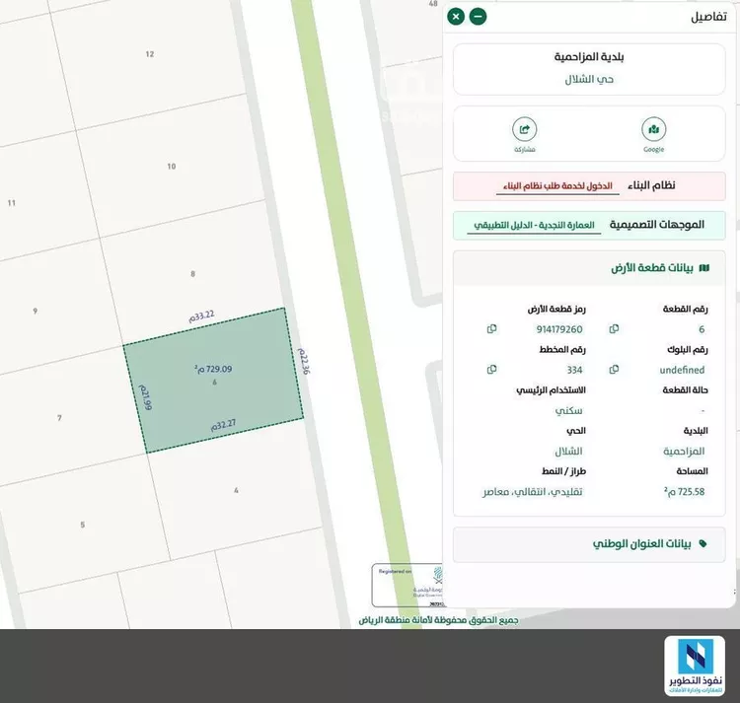This screenshot has height=703, width=740.
Task: Select parcel 9 on the map
Action: tap(35, 312)
